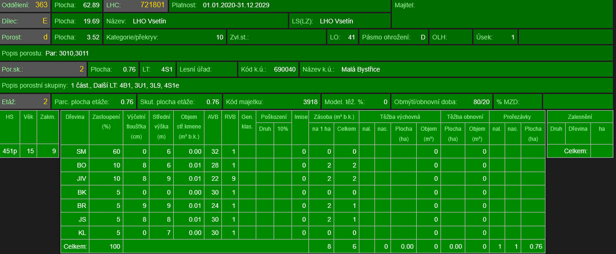This screenshot has height=254, width=616.
Task: Select the LO field showing 41
Action: (342, 37)
